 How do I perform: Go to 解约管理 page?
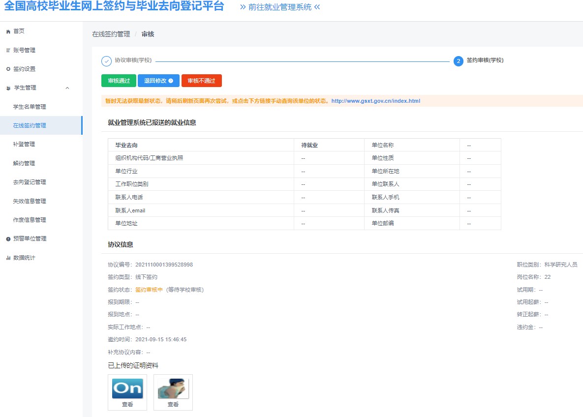pos(24,163)
